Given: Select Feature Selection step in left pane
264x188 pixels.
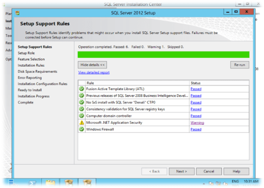Looking at the screenshot, I should coord(31,59).
